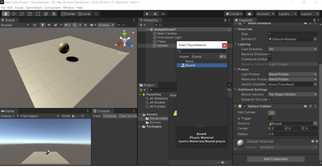Open the Layers dropdown
322x167 pixels.
pyautogui.click(x=287, y=14)
